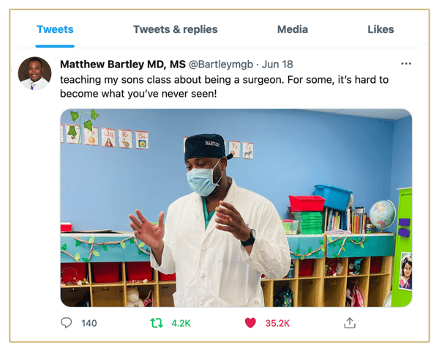The image size is (439, 351).
Task: Retweet using the green arrows icon
Action: pyautogui.click(x=156, y=323)
